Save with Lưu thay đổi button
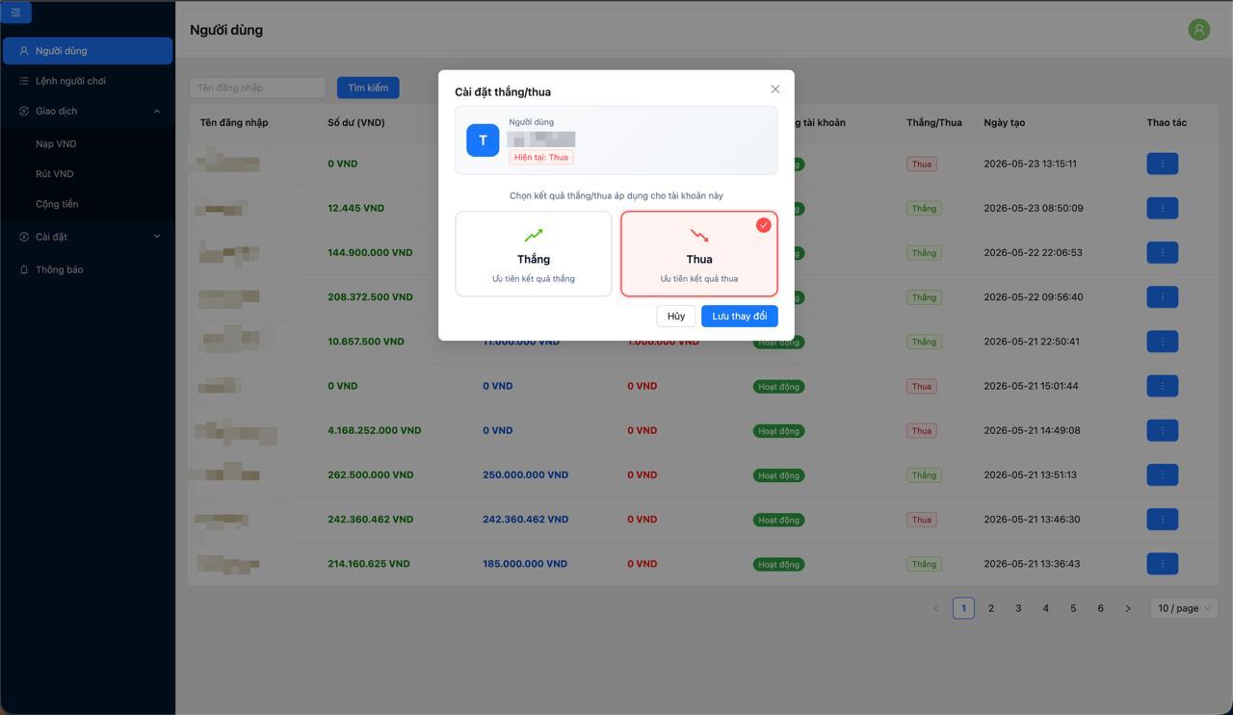Screen dimensions: 1233x715 [x=739, y=316]
